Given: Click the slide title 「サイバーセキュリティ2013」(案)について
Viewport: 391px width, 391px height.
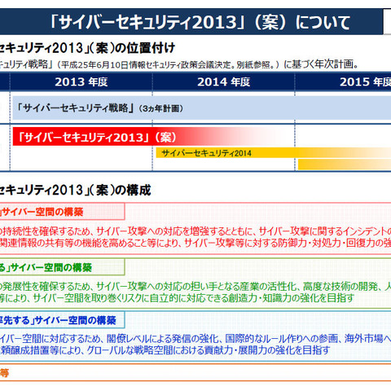Looking at the screenshot, I should point(200,22).
